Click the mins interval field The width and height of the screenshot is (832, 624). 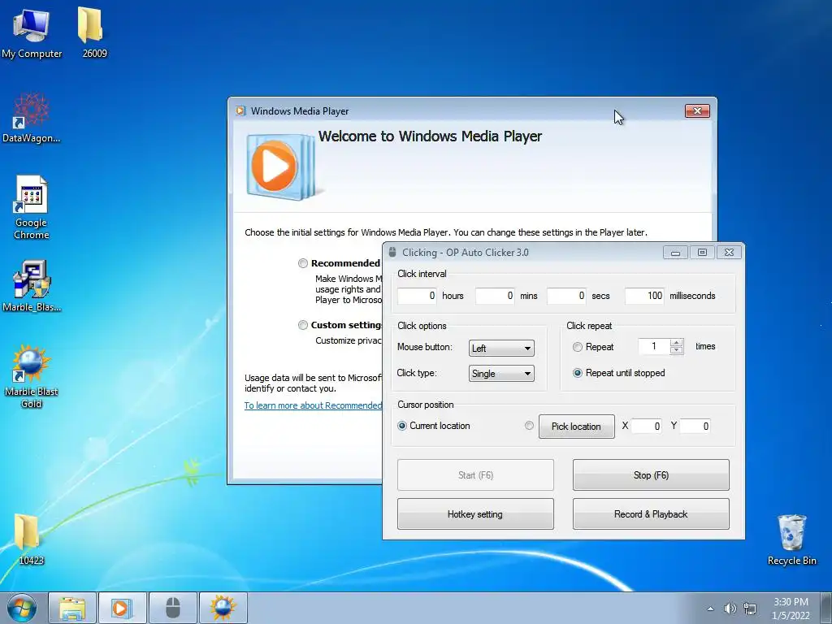(495, 296)
